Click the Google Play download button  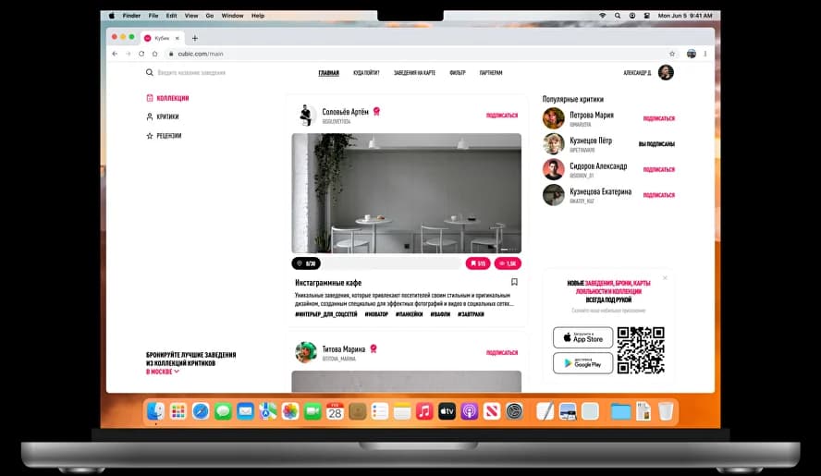[x=582, y=363]
